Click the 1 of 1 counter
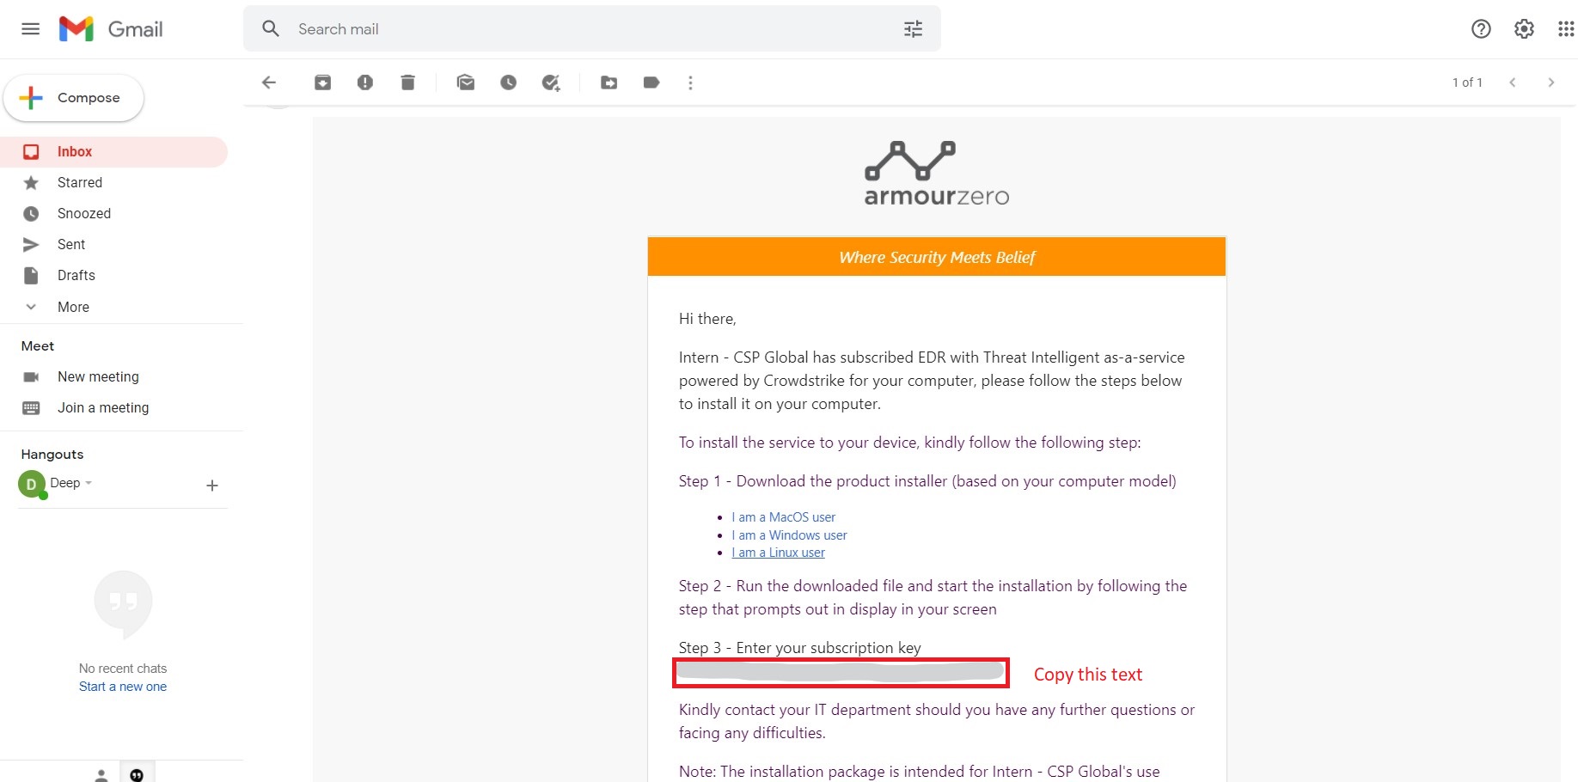 point(1467,82)
